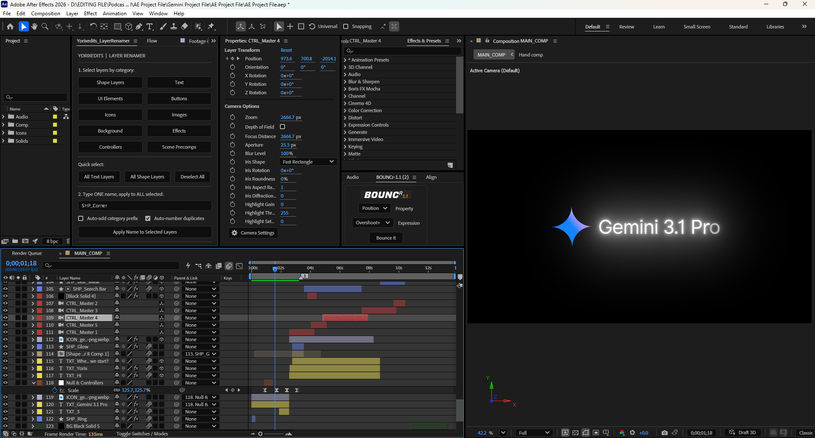This screenshot has width=815, height=438.
Task: Toggle visibility of CTRL_Master 4 layer
Action: point(6,318)
